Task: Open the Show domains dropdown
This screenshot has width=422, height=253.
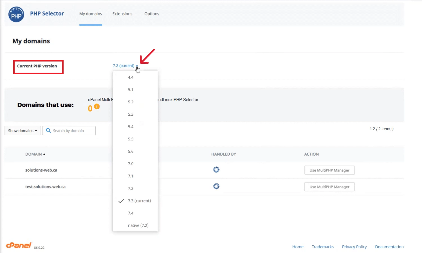Action: tap(22, 130)
